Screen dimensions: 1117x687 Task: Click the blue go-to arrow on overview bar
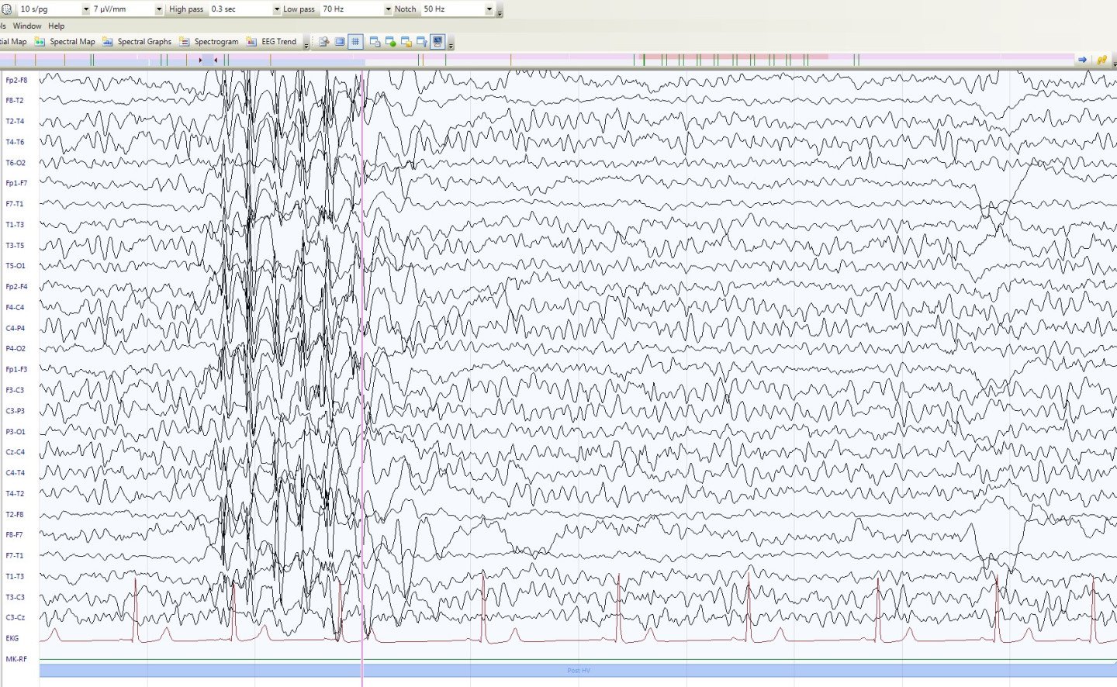click(x=1082, y=60)
